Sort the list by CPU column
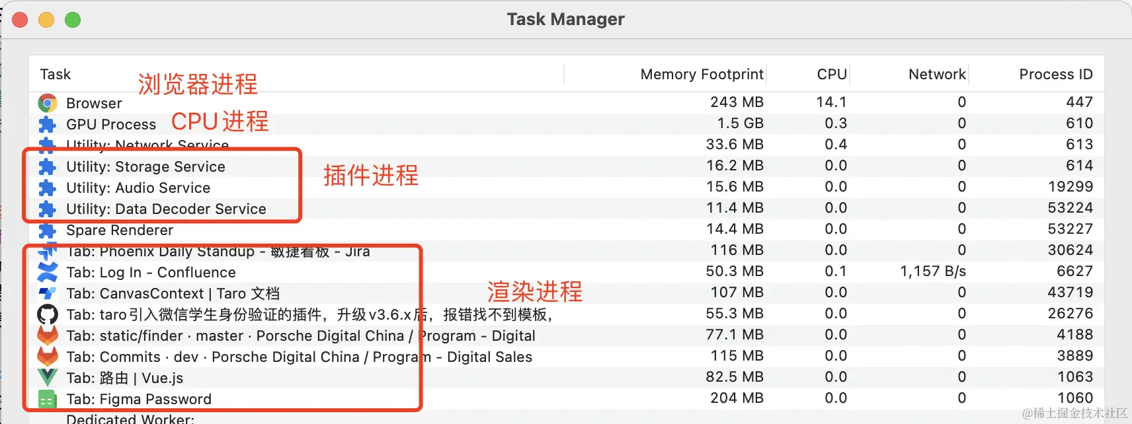 coord(831,75)
